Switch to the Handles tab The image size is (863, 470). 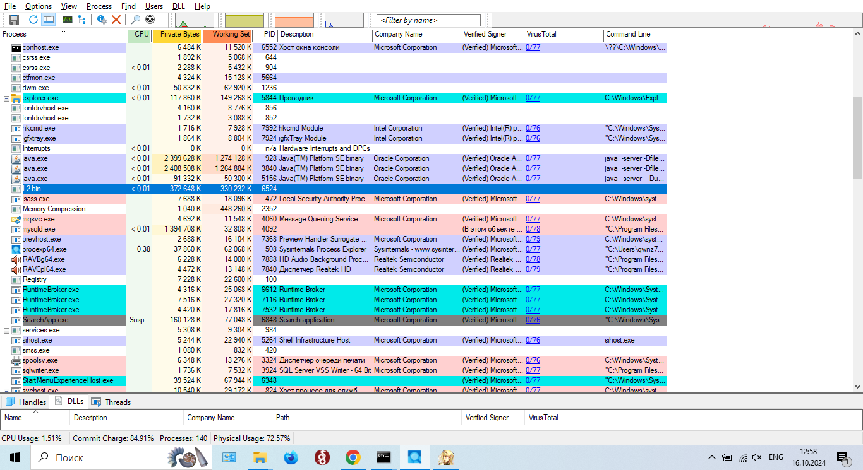(26, 402)
